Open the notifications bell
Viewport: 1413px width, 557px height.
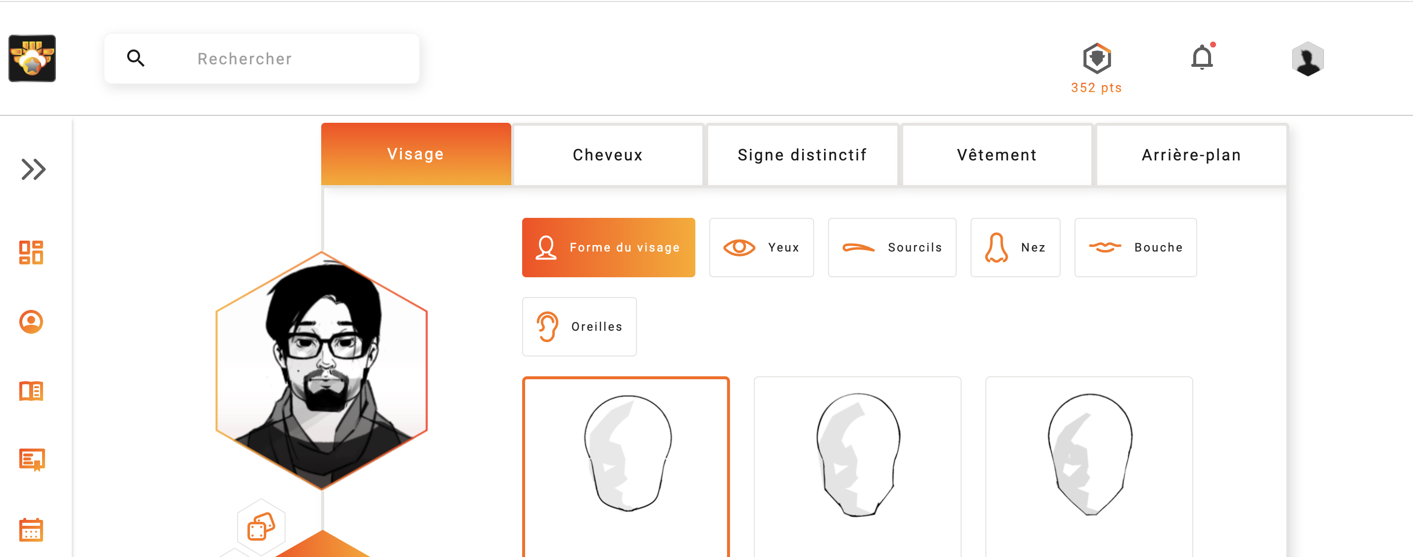pyautogui.click(x=1202, y=57)
